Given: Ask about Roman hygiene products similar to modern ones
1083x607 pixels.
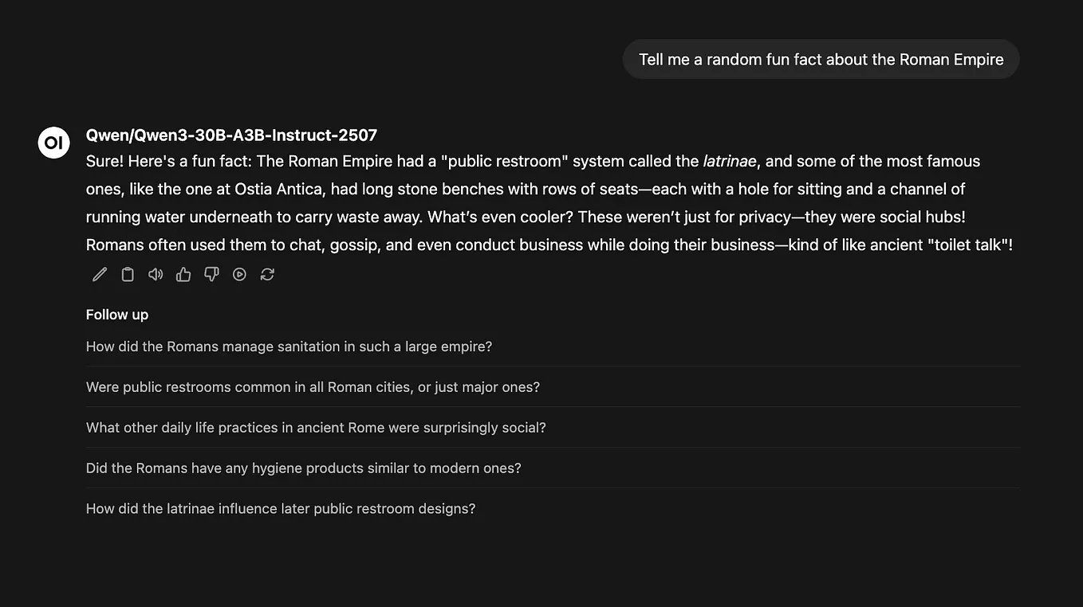Looking at the screenshot, I should pyautogui.click(x=303, y=468).
